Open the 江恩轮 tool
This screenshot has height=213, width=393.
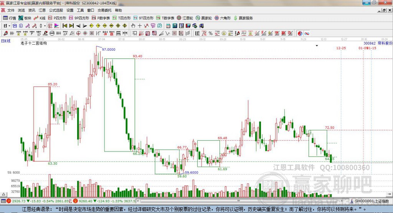[x=185, y=18]
